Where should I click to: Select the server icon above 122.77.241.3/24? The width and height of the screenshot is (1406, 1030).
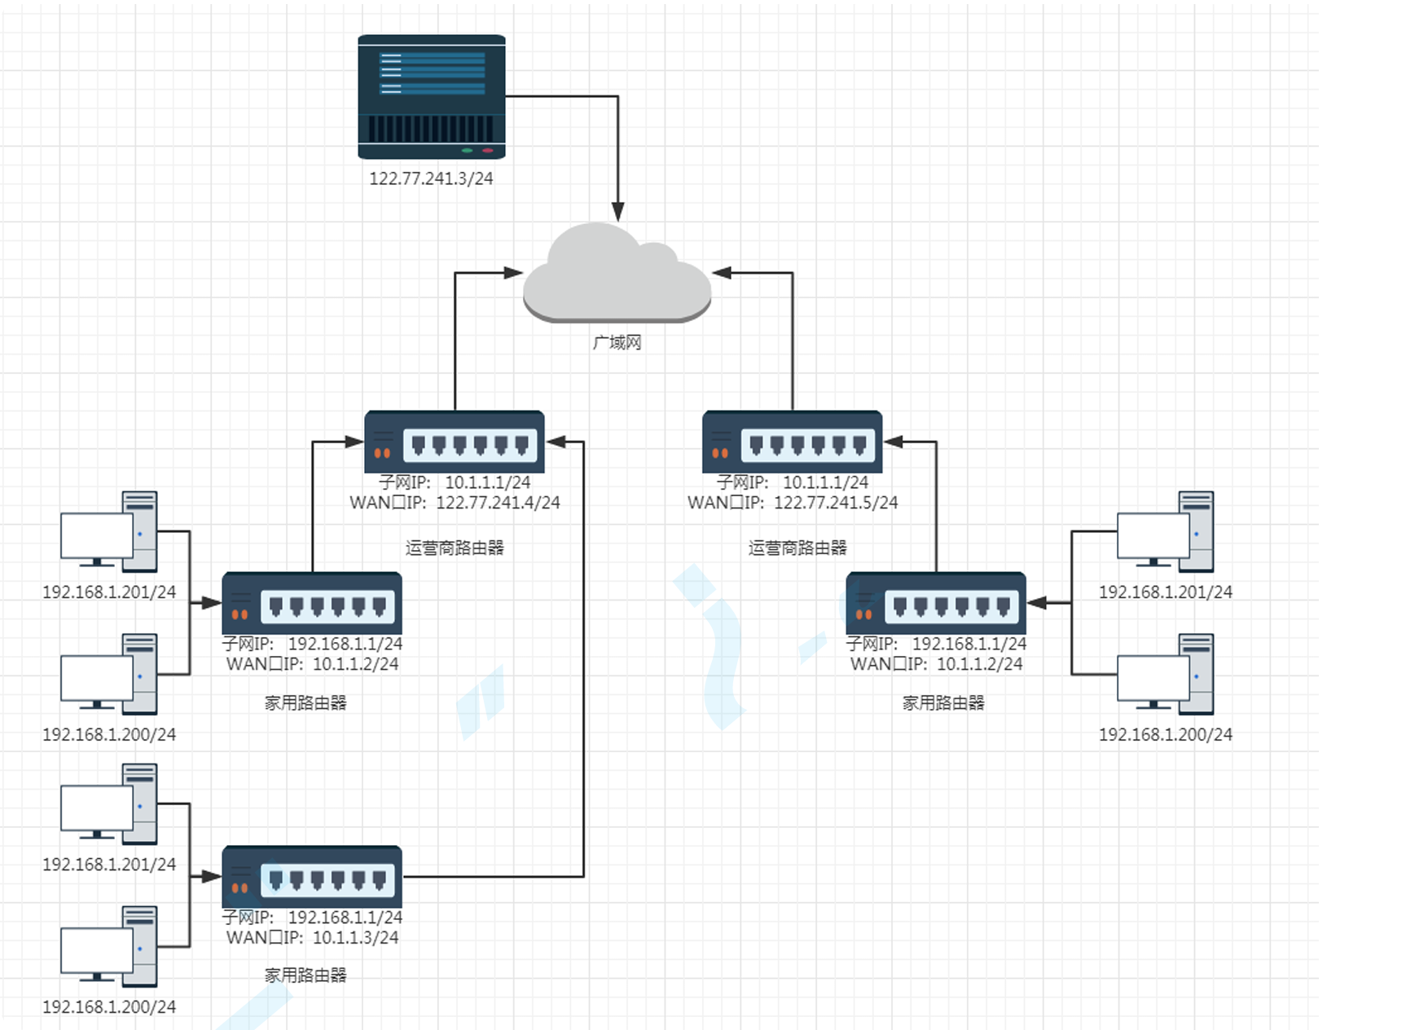(432, 97)
